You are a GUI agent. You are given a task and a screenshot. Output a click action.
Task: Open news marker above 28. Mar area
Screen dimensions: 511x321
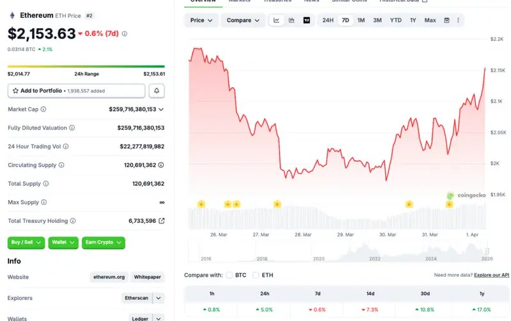(277, 204)
